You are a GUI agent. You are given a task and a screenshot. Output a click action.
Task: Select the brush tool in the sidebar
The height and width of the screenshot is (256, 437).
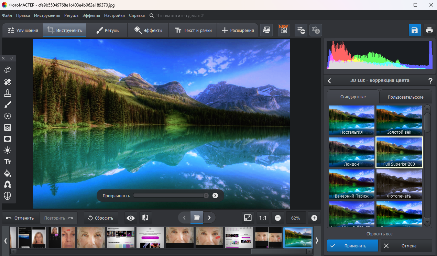pos(8,104)
